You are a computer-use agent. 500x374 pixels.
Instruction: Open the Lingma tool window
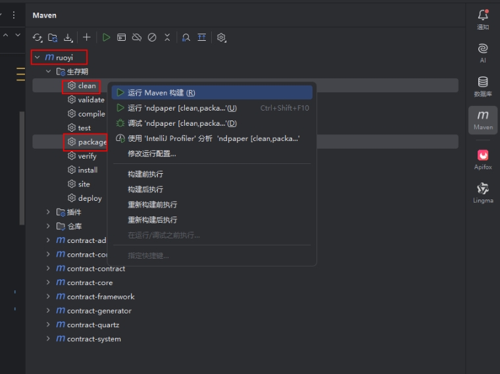(483, 193)
